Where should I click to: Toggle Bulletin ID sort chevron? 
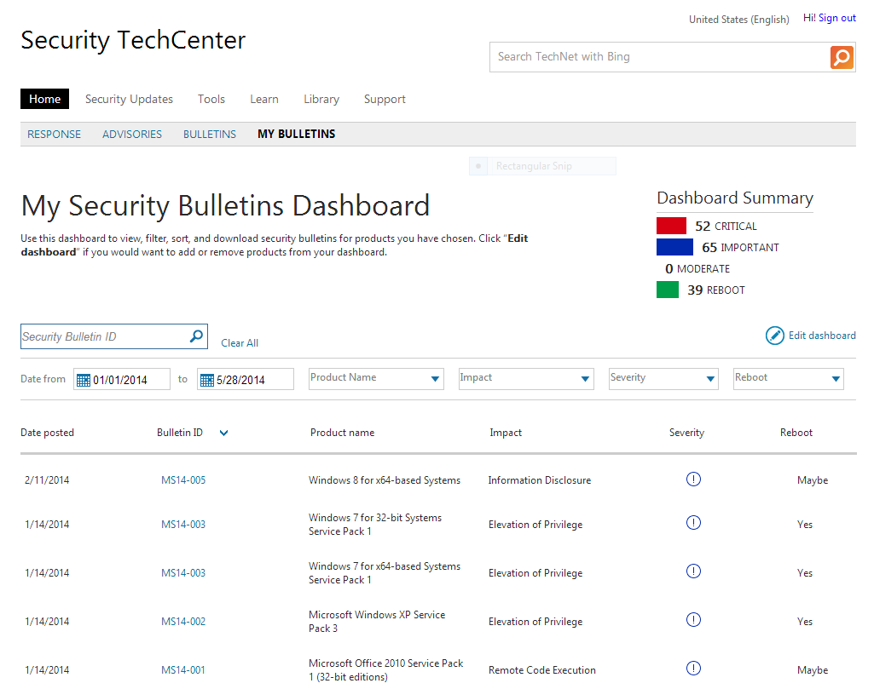(x=223, y=433)
